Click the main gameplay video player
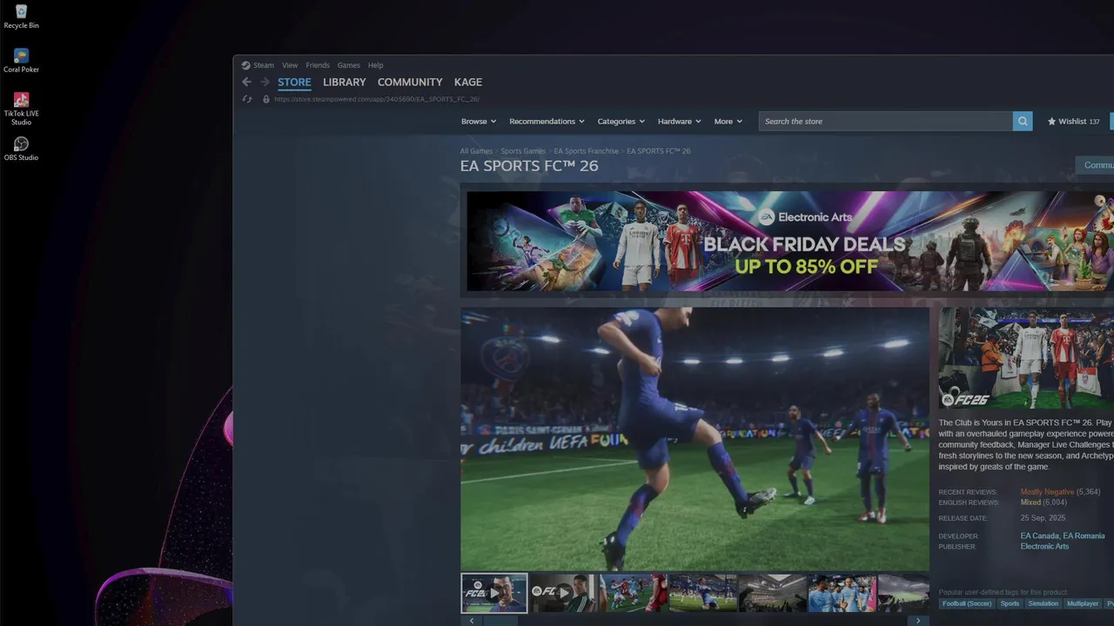Viewport: 1114px width, 626px height. [695, 439]
